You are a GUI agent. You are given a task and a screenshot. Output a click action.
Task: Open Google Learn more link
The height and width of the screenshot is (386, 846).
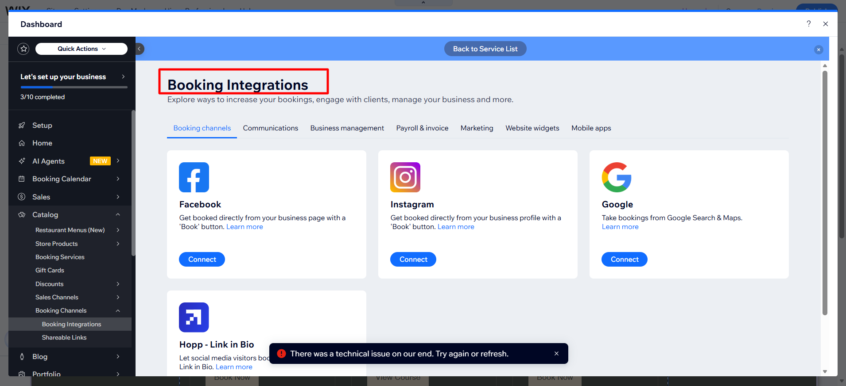[620, 227]
